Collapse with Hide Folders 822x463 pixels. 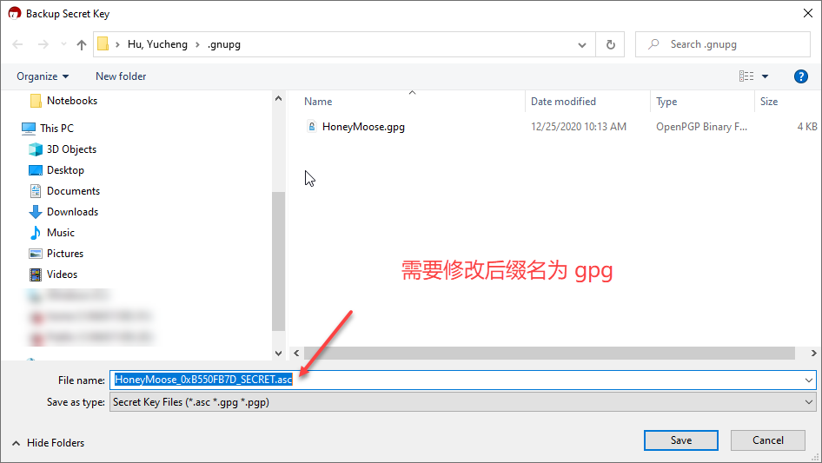click(48, 443)
